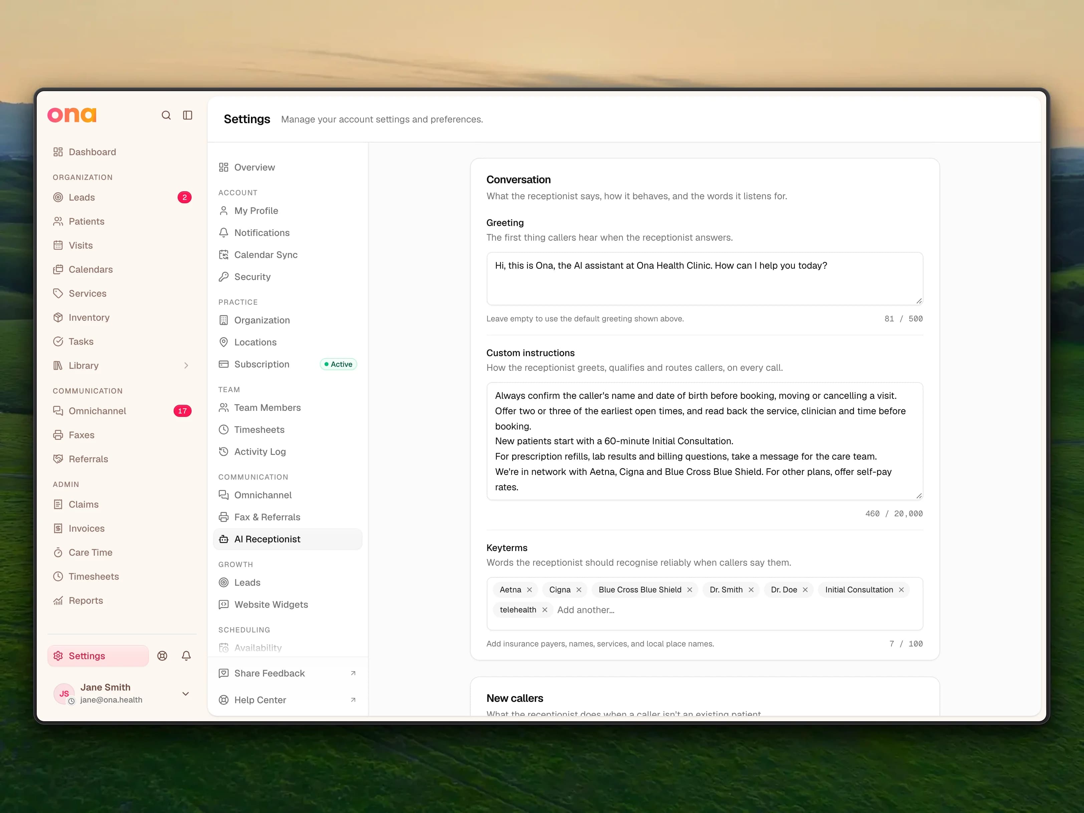Screen dimensions: 1084x813
Task: Delete the Dr. Smith keyterm chip
Action: pyautogui.click(x=751, y=590)
